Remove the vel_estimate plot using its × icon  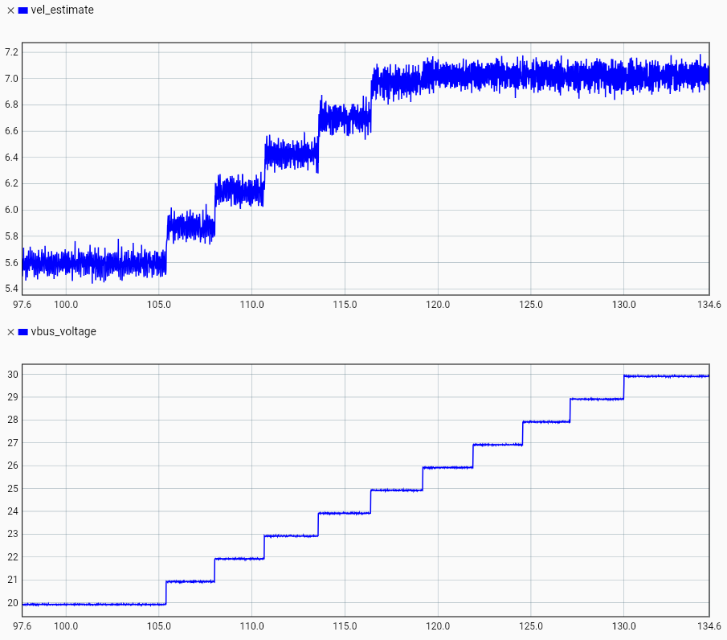[10, 10]
